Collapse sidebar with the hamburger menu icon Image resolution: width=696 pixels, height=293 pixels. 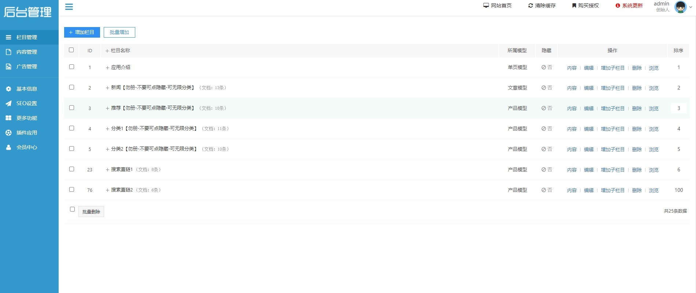click(x=69, y=7)
